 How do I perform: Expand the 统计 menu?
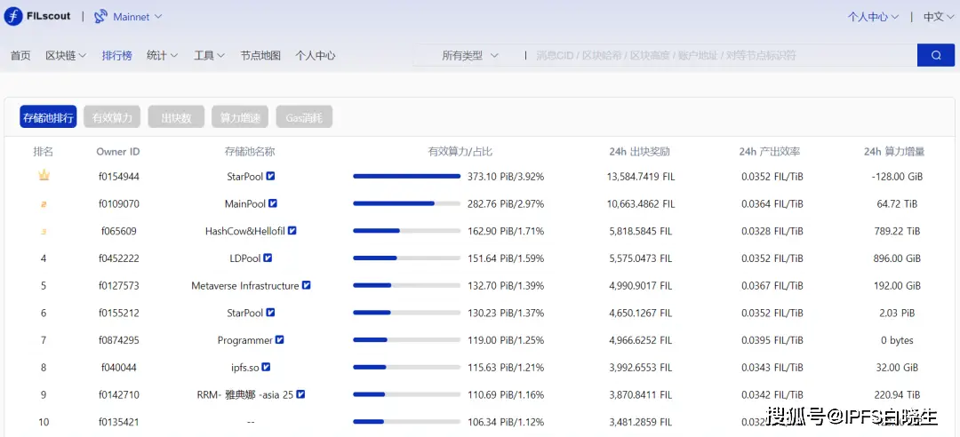[x=163, y=55]
